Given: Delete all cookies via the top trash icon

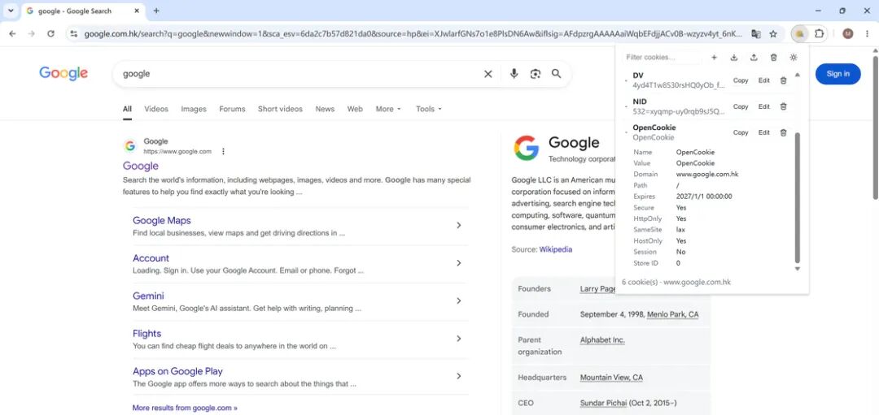Looking at the screenshot, I should [x=774, y=58].
